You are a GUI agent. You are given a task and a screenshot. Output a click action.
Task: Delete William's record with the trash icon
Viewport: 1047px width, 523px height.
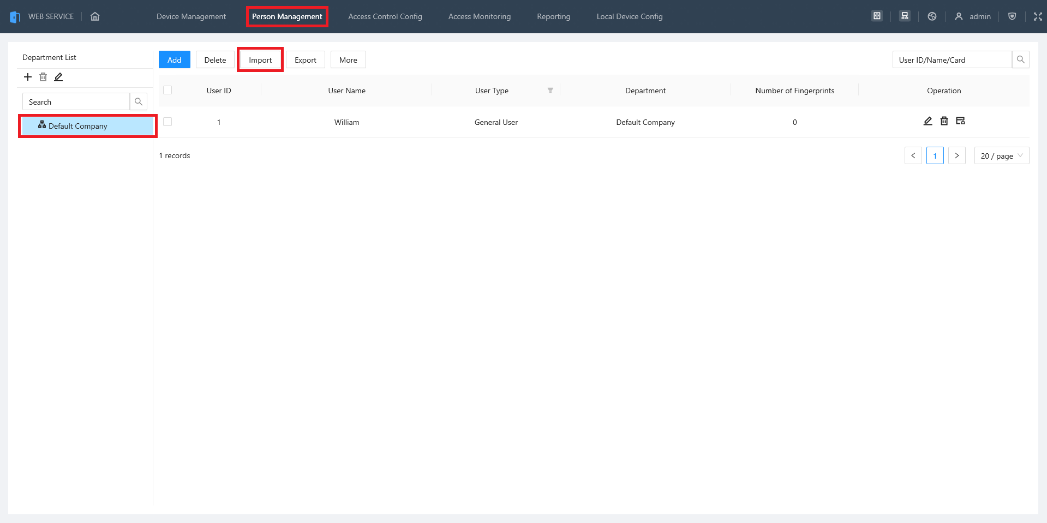944,121
